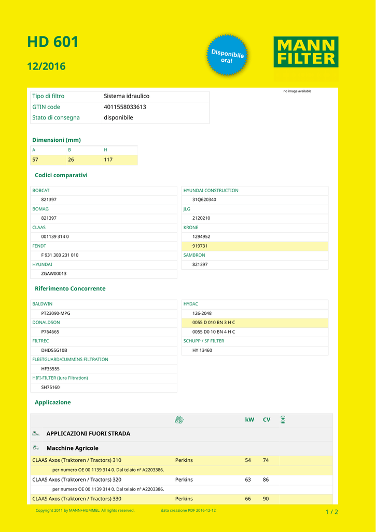
Task: Click the highlighted dimension value 117
Action: point(108,159)
